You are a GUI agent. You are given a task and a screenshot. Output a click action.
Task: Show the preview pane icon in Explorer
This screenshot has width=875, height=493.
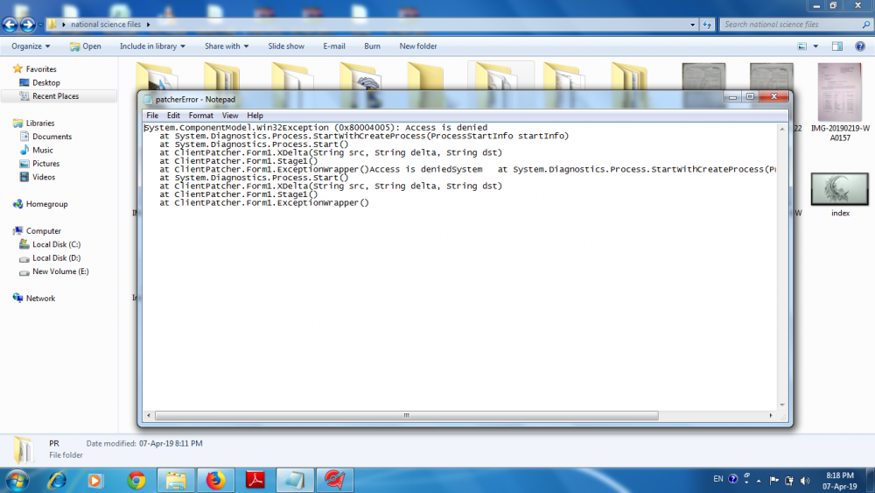(837, 46)
